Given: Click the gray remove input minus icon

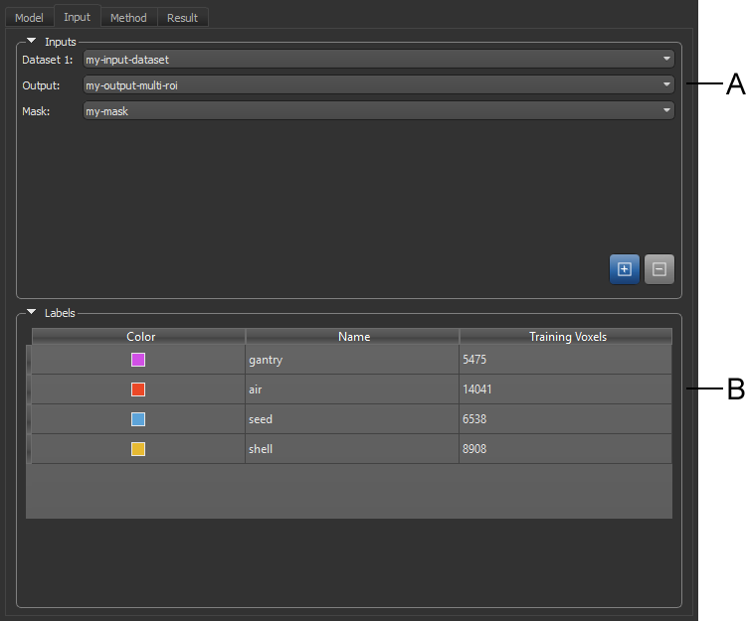Looking at the screenshot, I should pyautogui.click(x=659, y=269).
